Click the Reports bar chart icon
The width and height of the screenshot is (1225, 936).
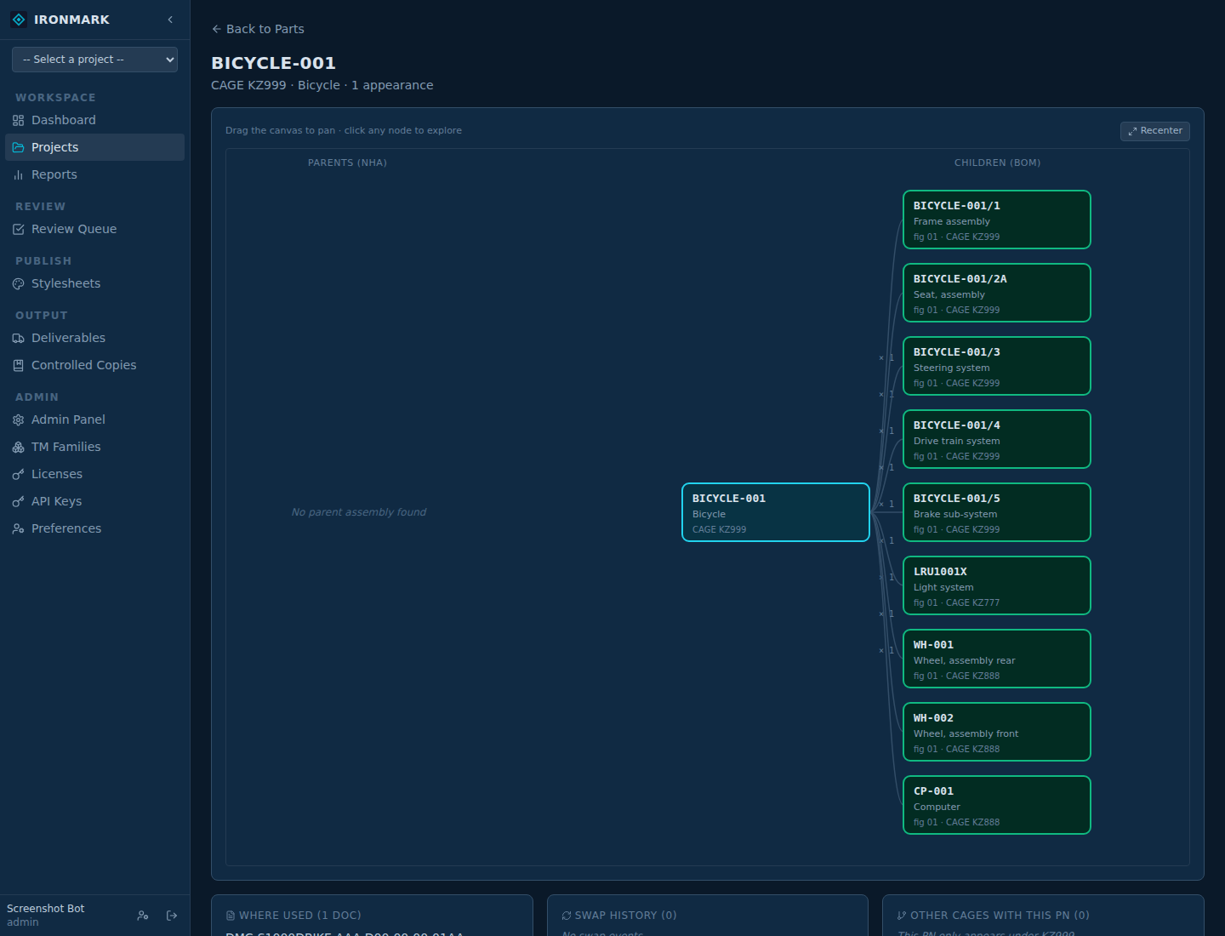click(x=19, y=175)
